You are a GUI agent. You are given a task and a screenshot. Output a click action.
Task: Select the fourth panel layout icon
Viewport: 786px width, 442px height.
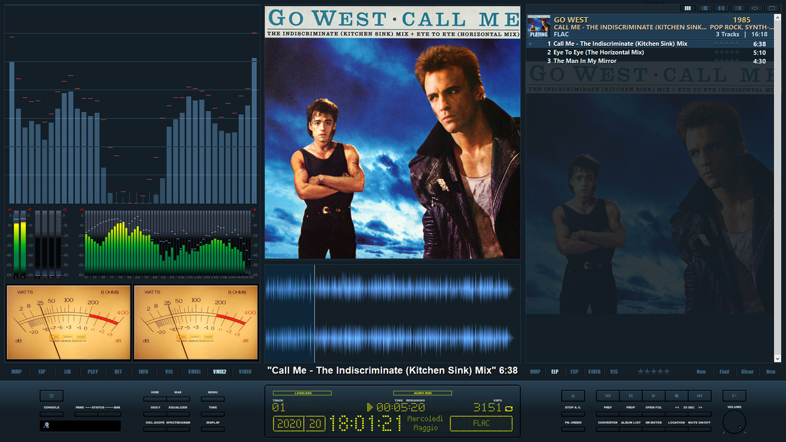739,8
